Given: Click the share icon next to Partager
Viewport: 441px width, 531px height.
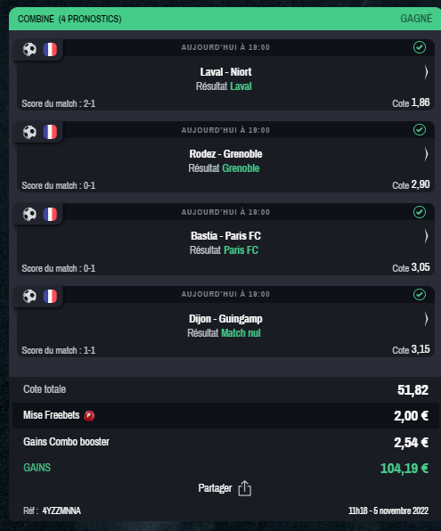Looking at the screenshot, I should coord(244,488).
